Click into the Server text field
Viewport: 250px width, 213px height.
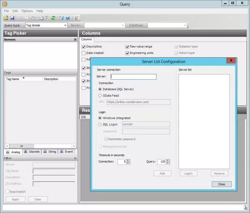(133, 77)
